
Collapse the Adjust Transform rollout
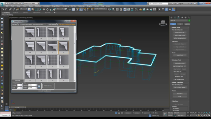(178, 82)
